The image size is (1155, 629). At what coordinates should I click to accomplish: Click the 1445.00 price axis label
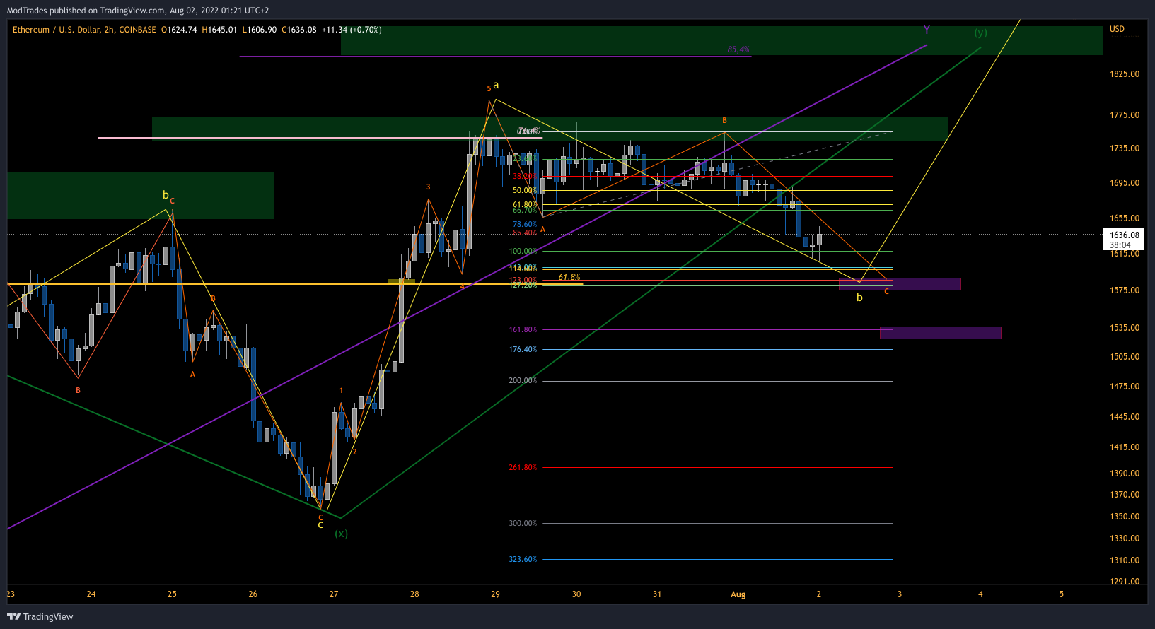[x=1125, y=417]
